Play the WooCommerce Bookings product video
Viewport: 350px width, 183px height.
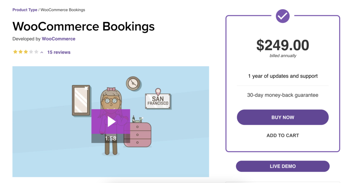tap(111, 121)
